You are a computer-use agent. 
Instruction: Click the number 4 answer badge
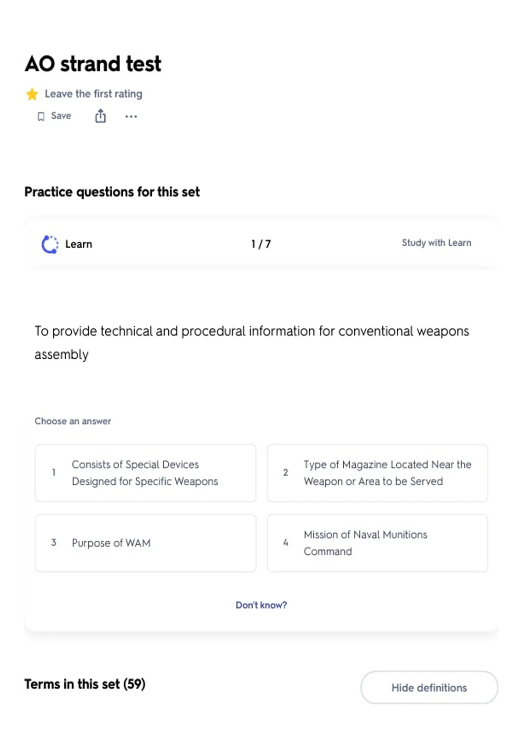[x=286, y=542]
